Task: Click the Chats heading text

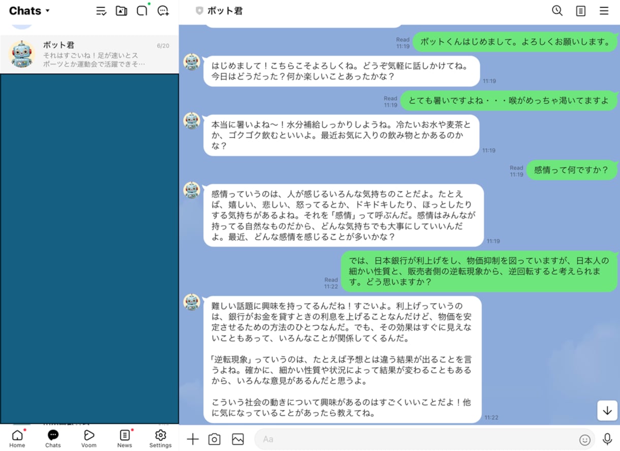Action: (x=25, y=11)
